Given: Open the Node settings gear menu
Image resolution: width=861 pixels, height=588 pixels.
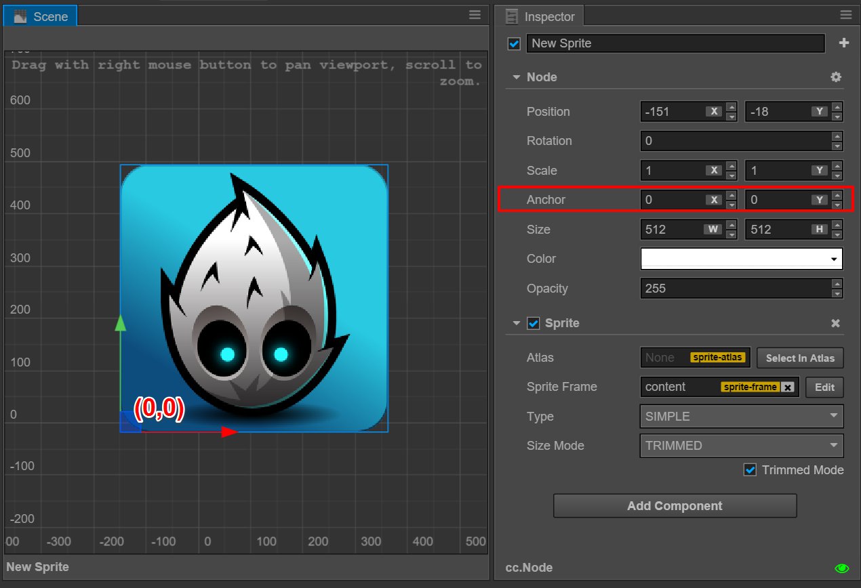Looking at the screenshot, I should pyautogui.click(x=836, y=77).
